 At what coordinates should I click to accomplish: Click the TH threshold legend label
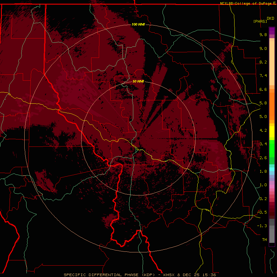pyautogui.click(x=264, y=239)
